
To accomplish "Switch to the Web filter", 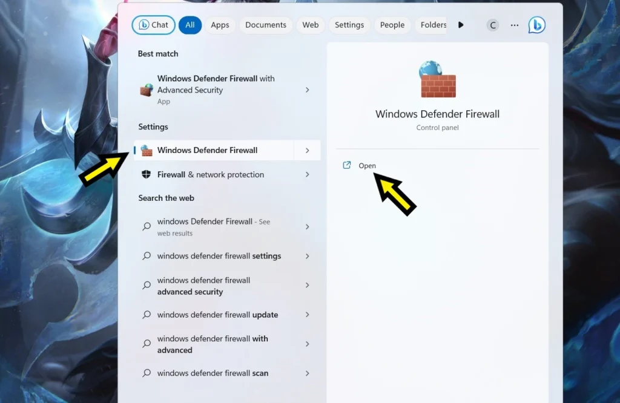I will pos(311,25).
